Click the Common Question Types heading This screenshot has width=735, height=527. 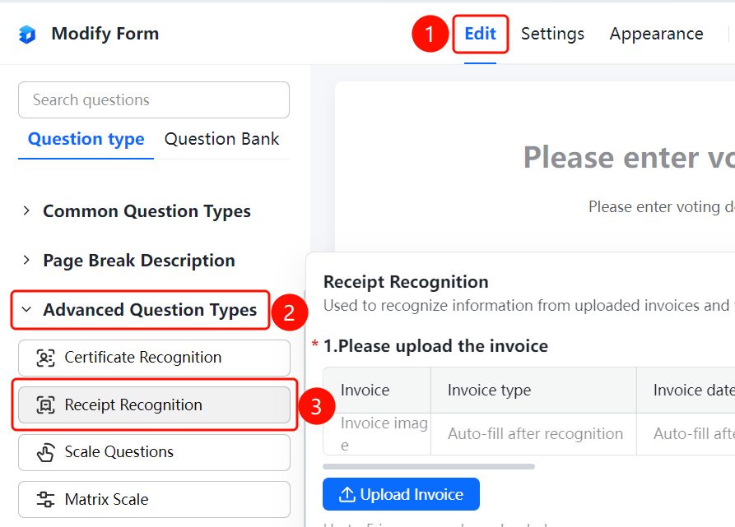tap(147, 211)
